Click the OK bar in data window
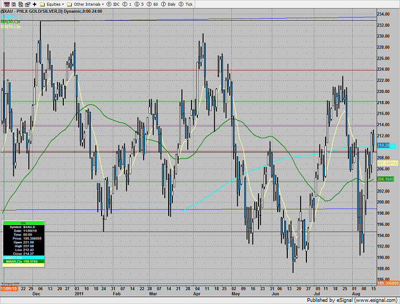 [x=23, y=223]
